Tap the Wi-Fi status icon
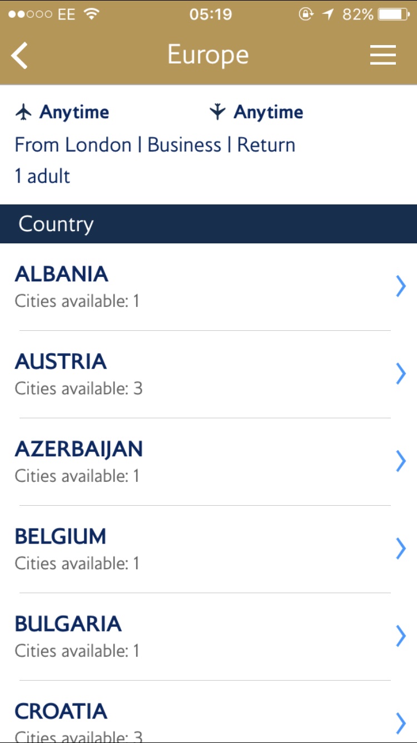417x743 pixels. [x=92, y=14]
